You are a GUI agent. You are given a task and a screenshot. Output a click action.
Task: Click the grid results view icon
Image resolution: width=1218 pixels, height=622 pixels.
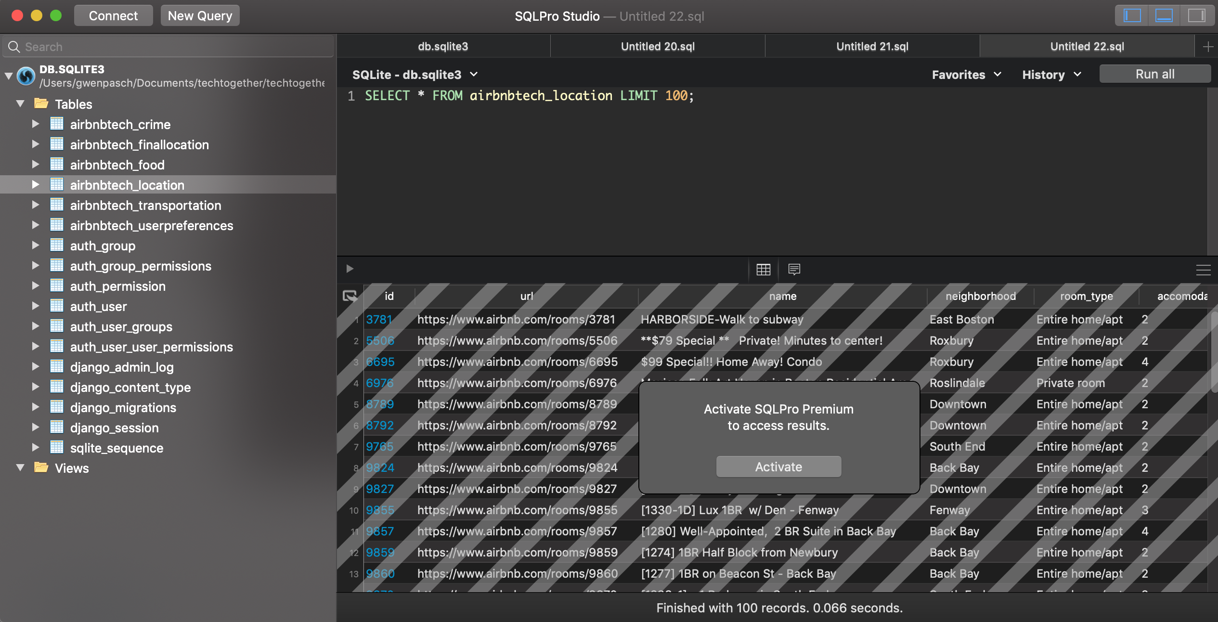[763, 269]
